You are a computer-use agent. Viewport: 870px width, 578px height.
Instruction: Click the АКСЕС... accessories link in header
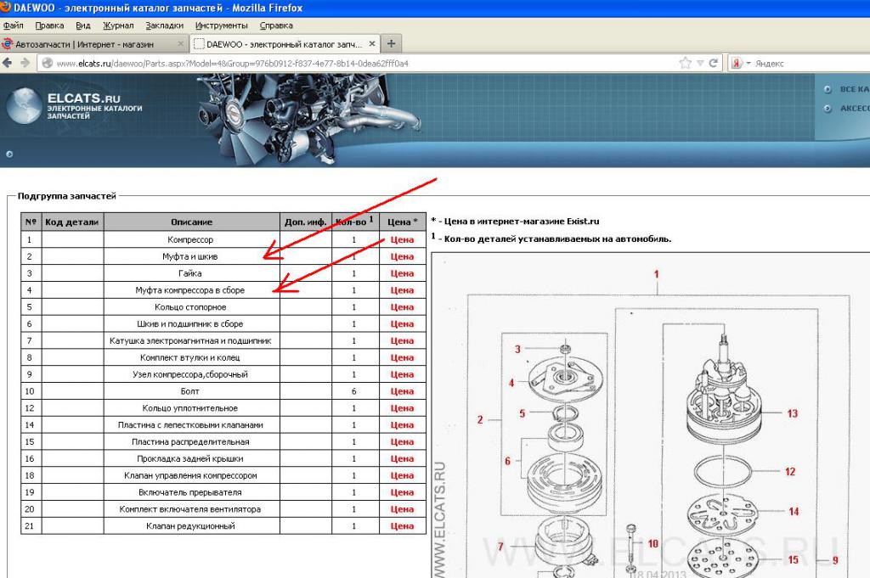[x=855, y=109]
